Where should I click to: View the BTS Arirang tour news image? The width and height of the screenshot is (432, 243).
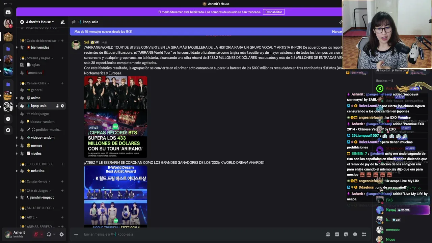(116, 117)
